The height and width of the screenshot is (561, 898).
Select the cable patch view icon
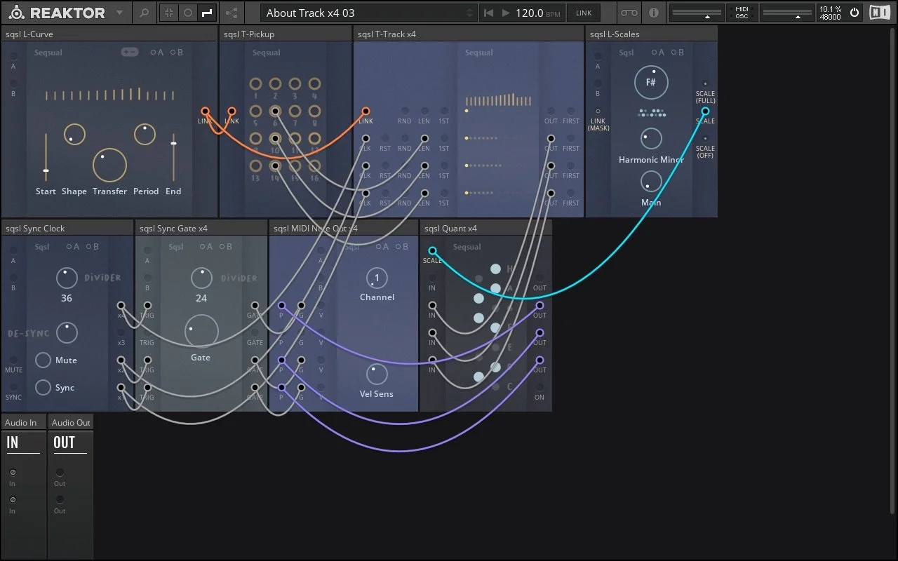pos(206,13)
